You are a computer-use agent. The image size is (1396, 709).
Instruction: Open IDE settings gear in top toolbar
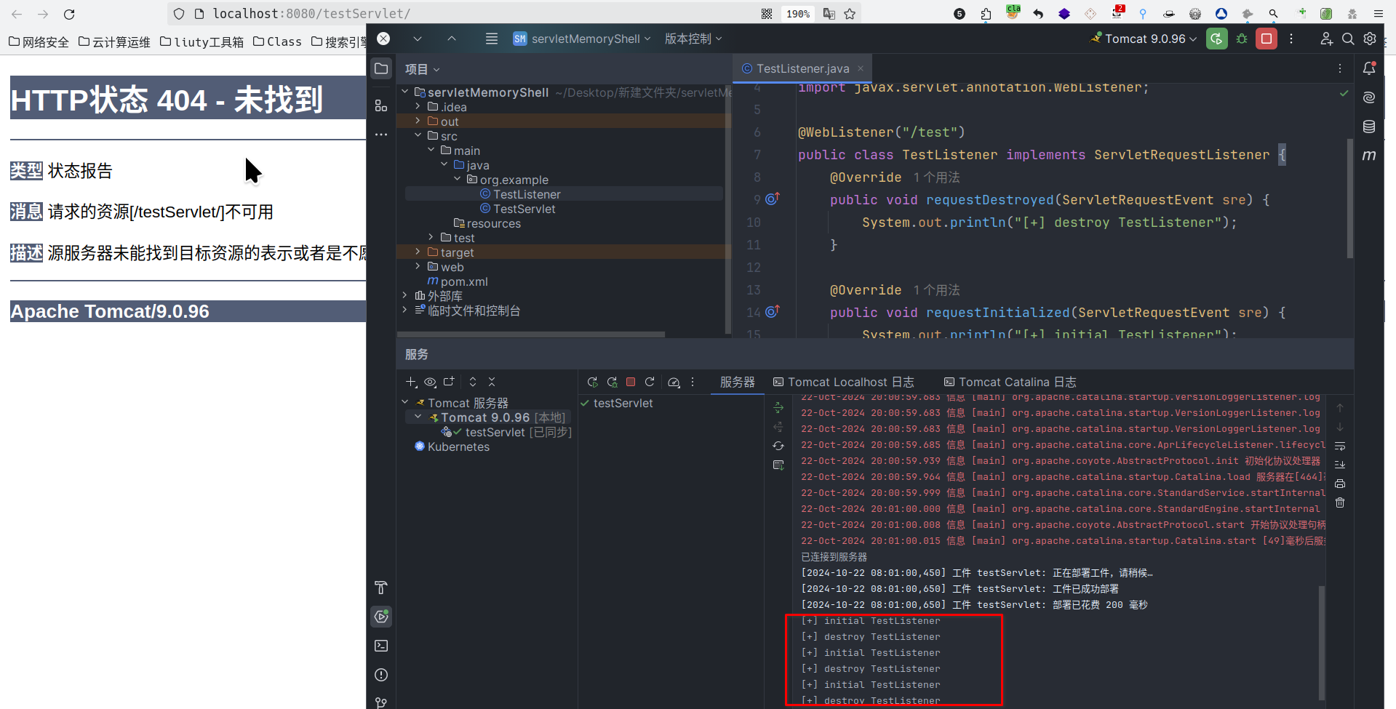1370,39
